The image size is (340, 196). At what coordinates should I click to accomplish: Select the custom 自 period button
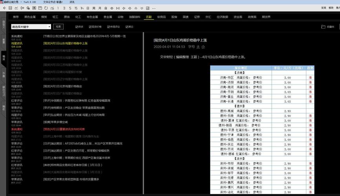(x=106, y=8)
